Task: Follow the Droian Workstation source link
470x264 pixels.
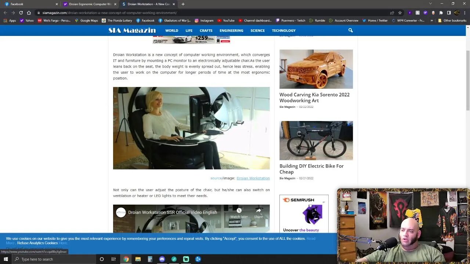Action: pos(253,178)
